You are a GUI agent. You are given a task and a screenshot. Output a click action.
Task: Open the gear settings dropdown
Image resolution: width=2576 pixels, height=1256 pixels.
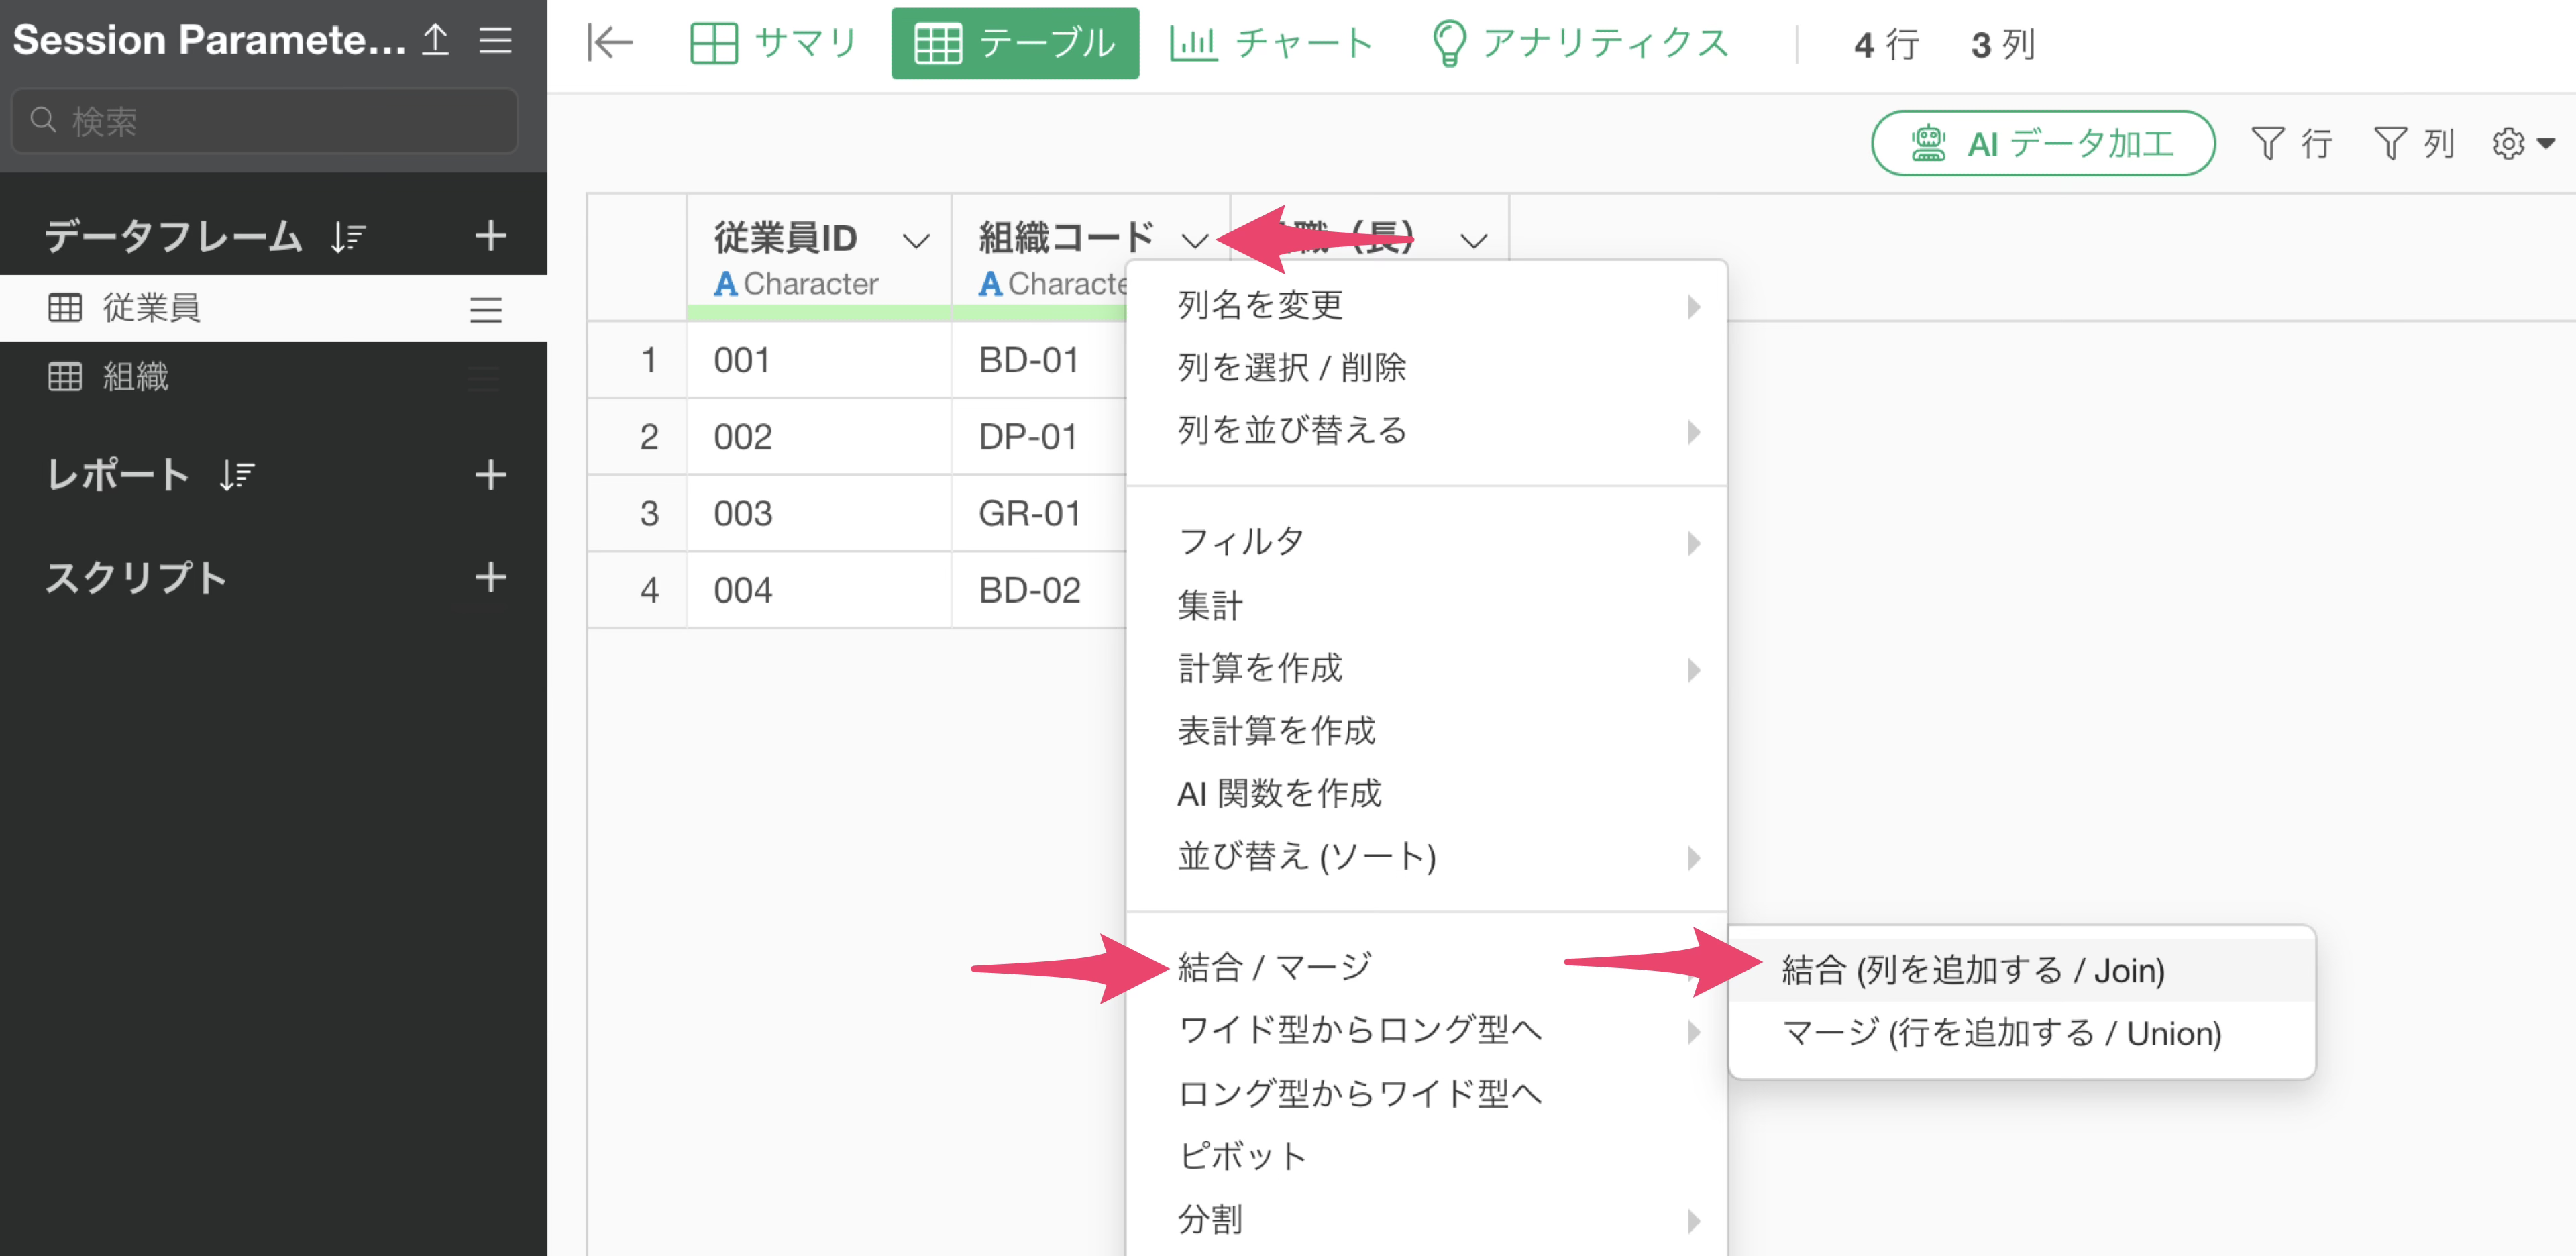2523,144
